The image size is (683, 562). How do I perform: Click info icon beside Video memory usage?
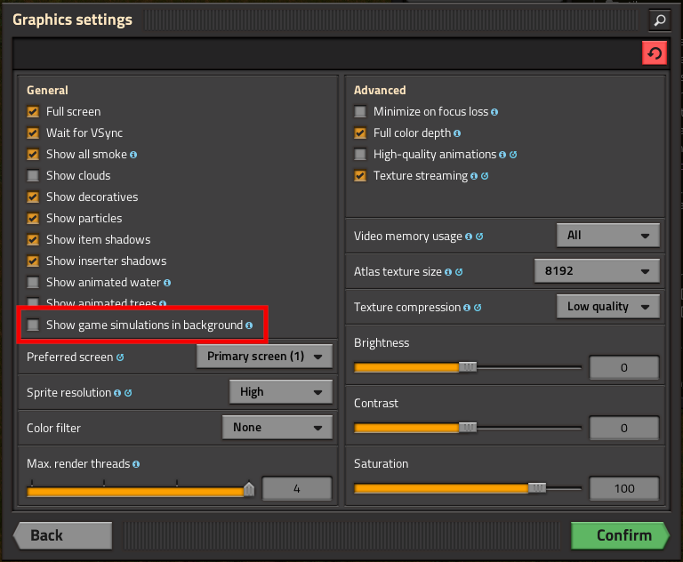pos(469,237)
